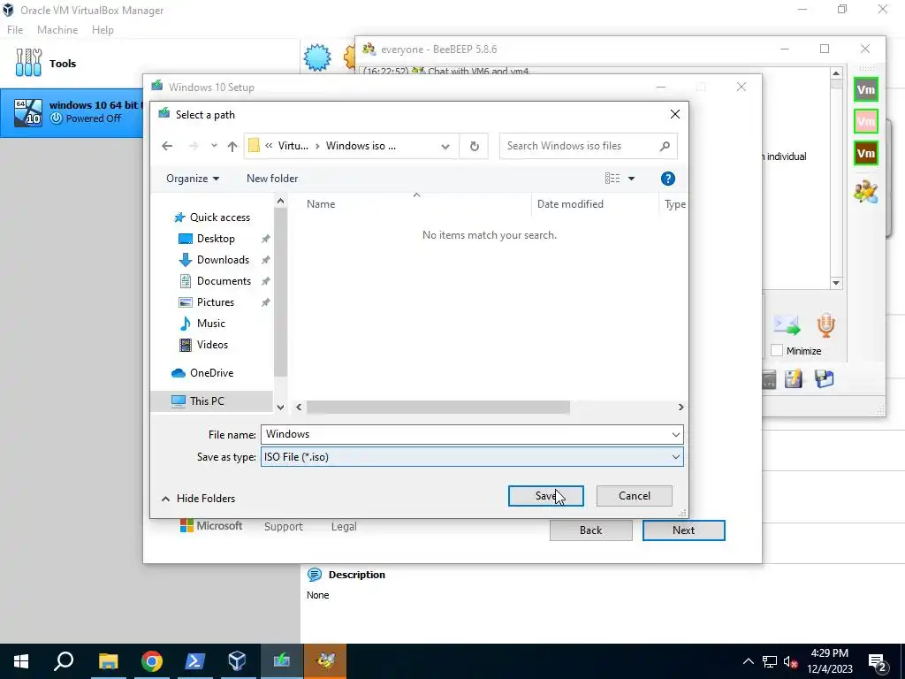905x679 pixels.
Task: Open the Documents folder in navigation pane
Action: point(224,281)
